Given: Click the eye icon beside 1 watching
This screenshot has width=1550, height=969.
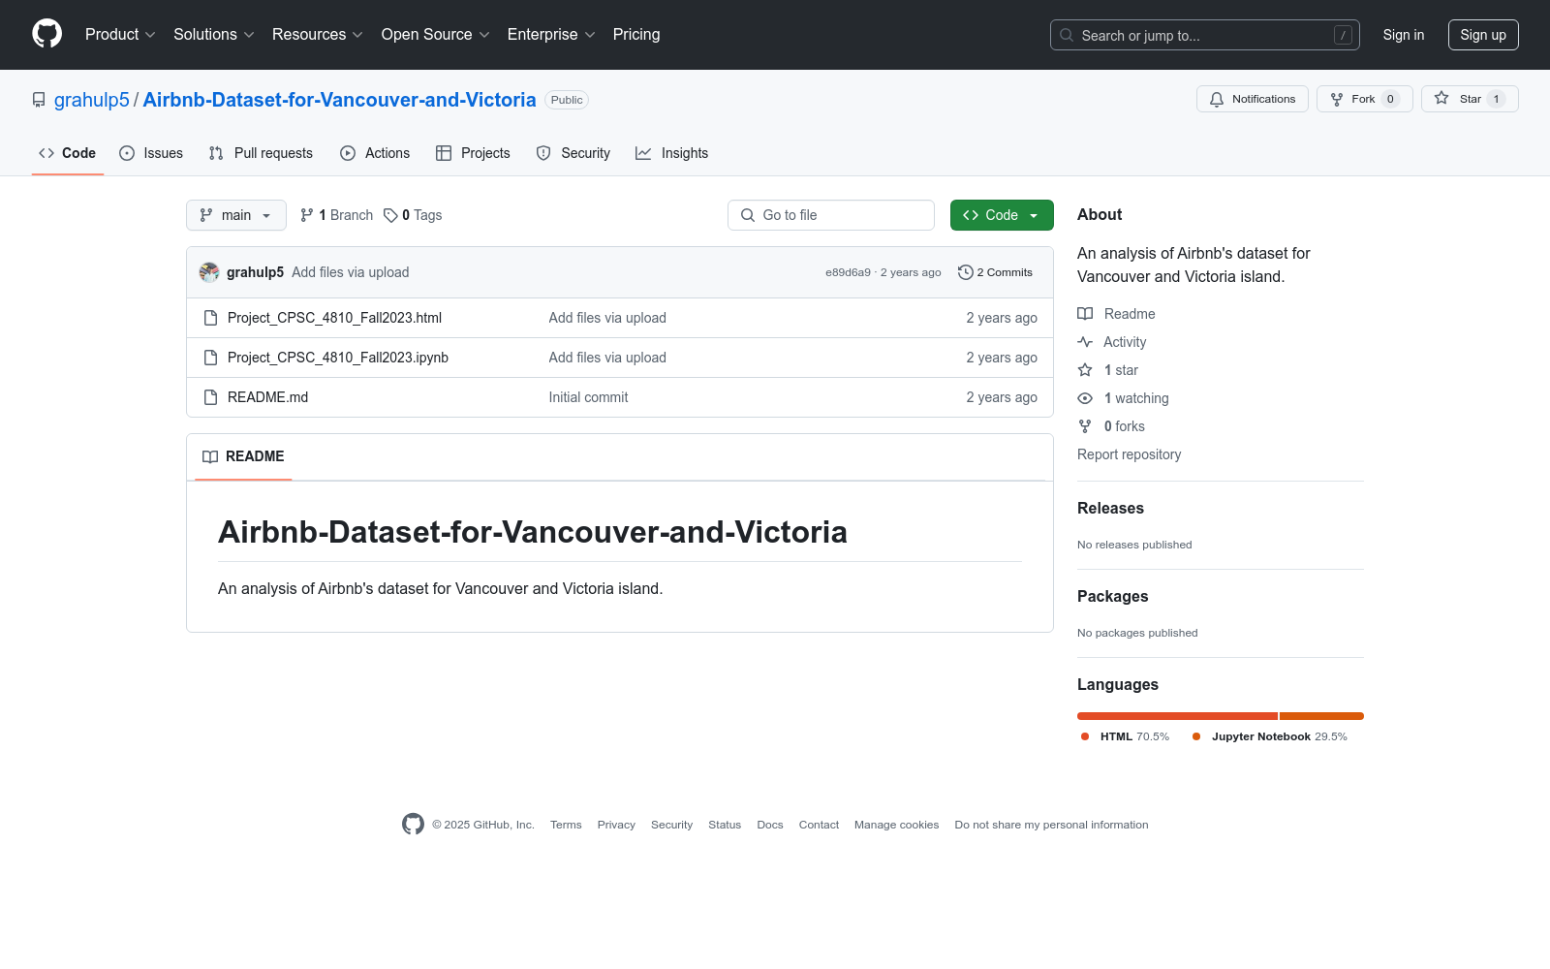Looking at the screenshot, I should coord(1085,398).
